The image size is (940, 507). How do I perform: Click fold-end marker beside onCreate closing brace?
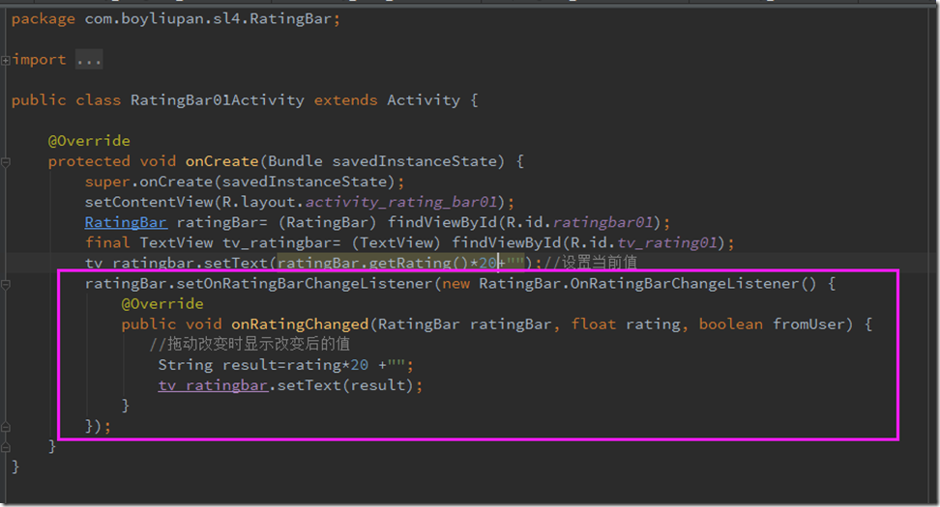6,447
